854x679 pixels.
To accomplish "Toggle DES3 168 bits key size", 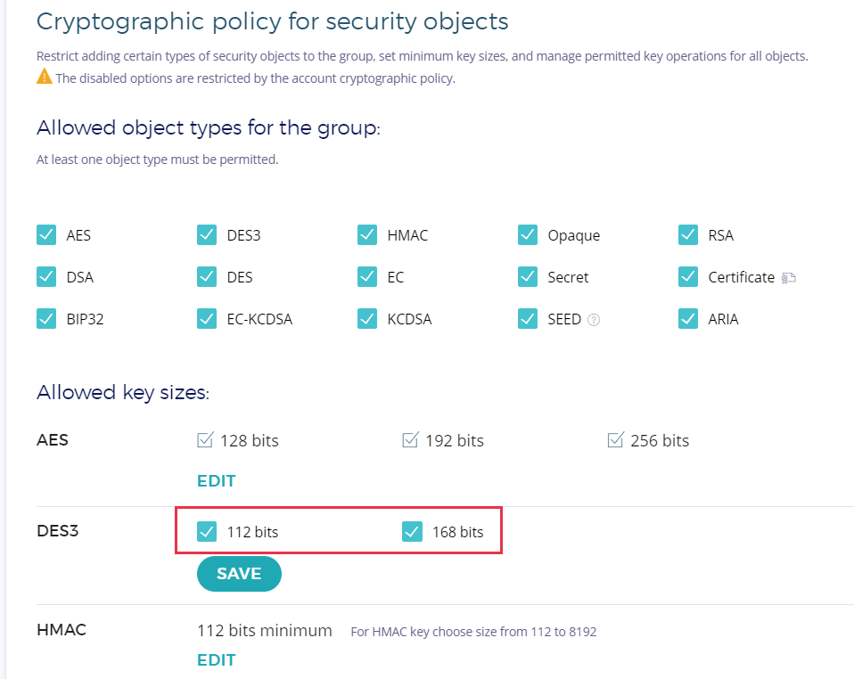I will [412, 532].
